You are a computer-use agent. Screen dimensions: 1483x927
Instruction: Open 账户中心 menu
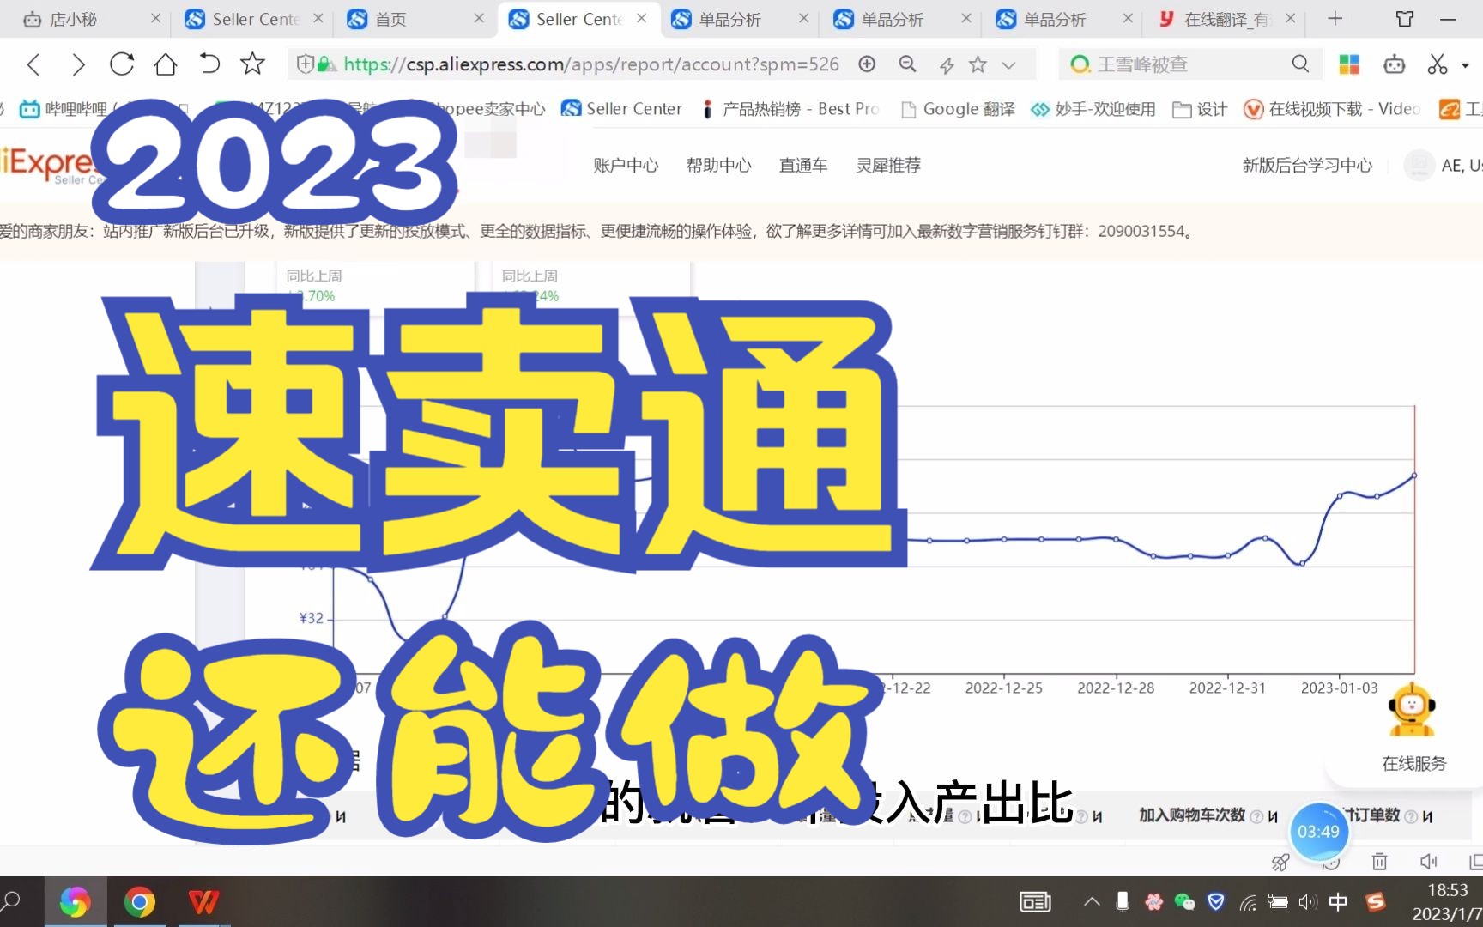tap(626, 166)
